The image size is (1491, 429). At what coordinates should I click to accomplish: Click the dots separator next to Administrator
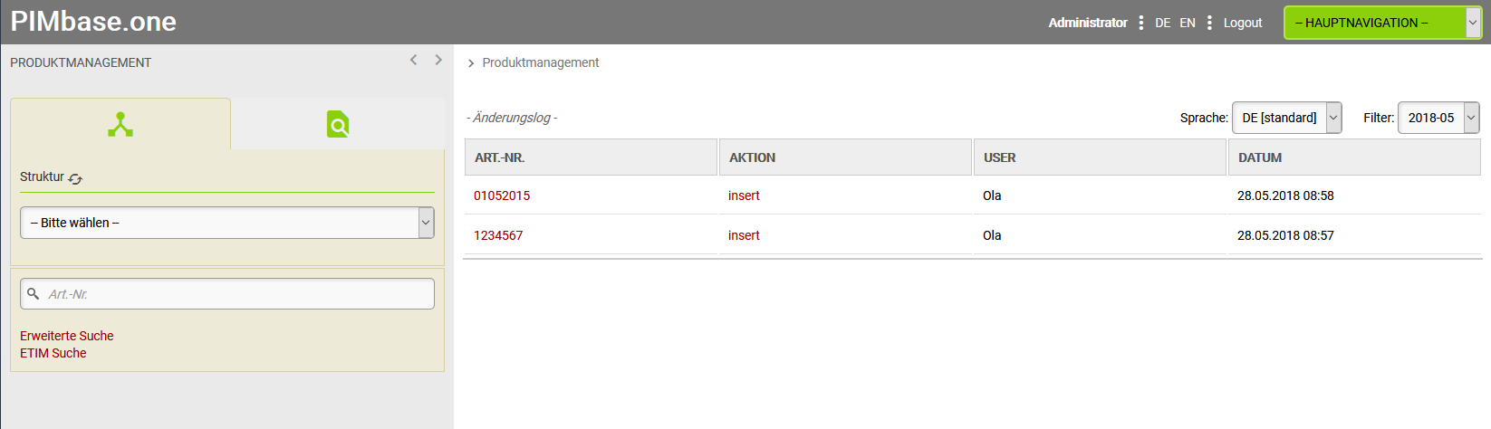(1141, 23)
